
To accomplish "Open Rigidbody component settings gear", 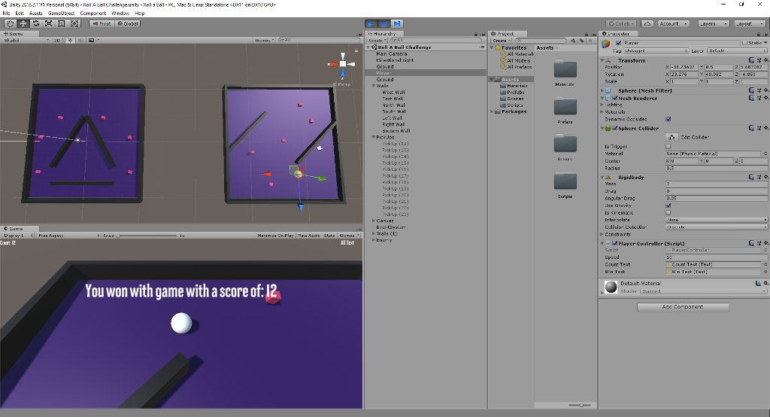I will point(766,177).
